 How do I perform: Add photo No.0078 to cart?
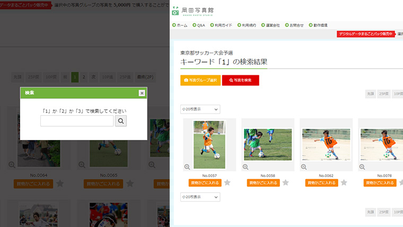(380, 183)
